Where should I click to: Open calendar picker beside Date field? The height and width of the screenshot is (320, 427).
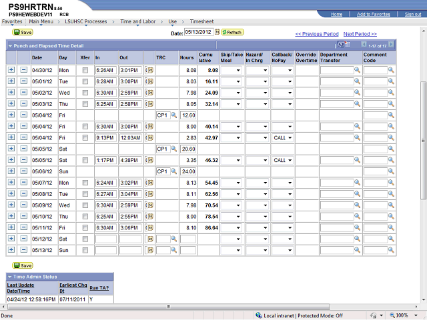click(x=218, y=32)
